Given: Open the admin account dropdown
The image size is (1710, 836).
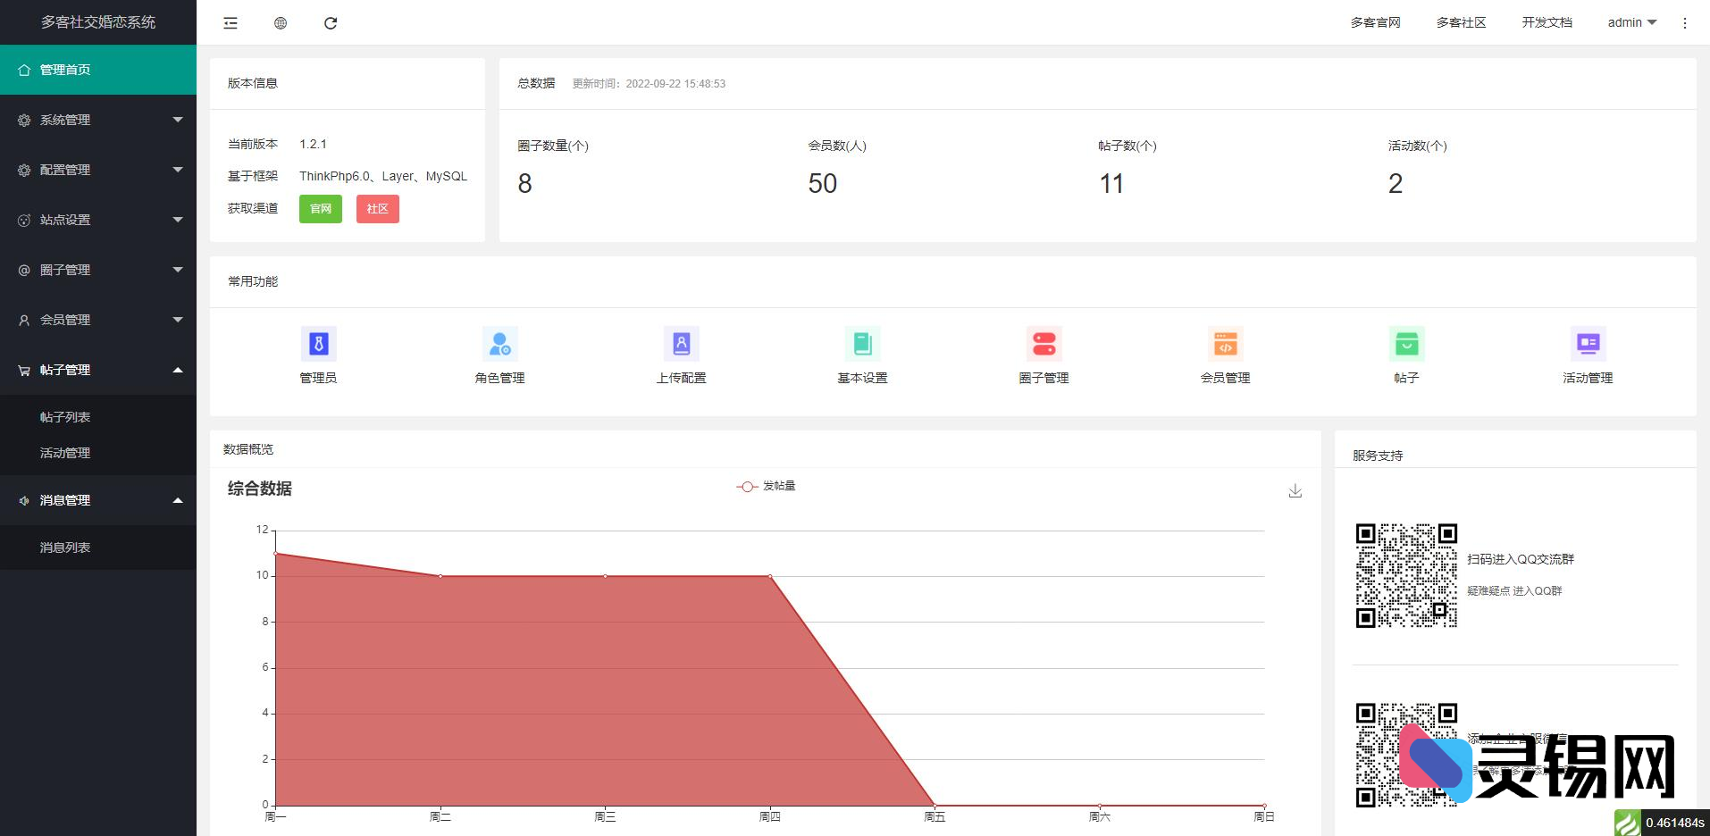Looking at the screenshot, I should coord(1630,22).
